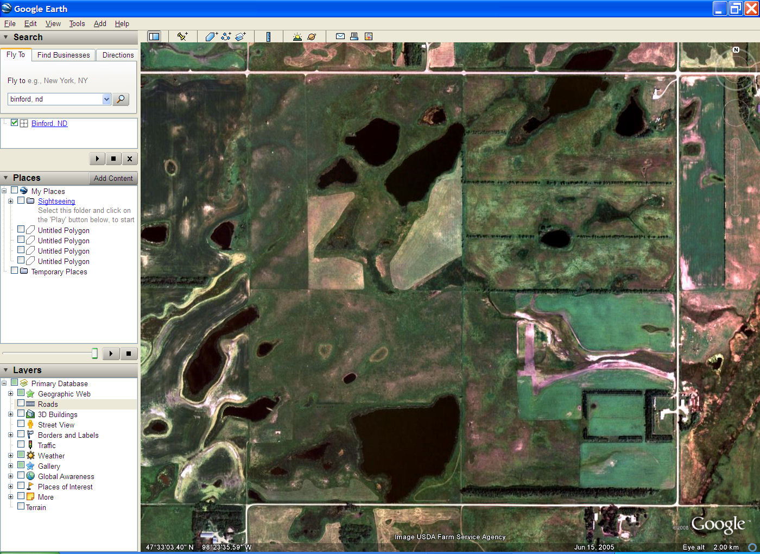Click the Places panel play tour button
This screenshot has width=760, height=554.
(x=111, y=354)
